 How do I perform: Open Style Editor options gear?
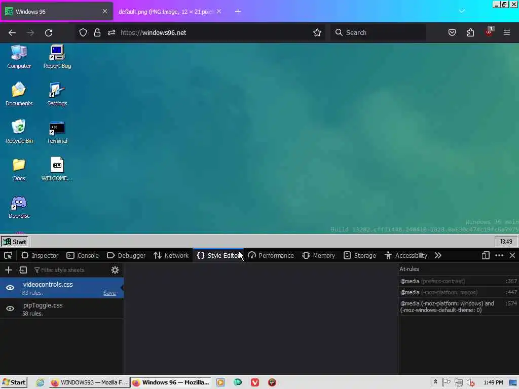[x=115, y=270]
